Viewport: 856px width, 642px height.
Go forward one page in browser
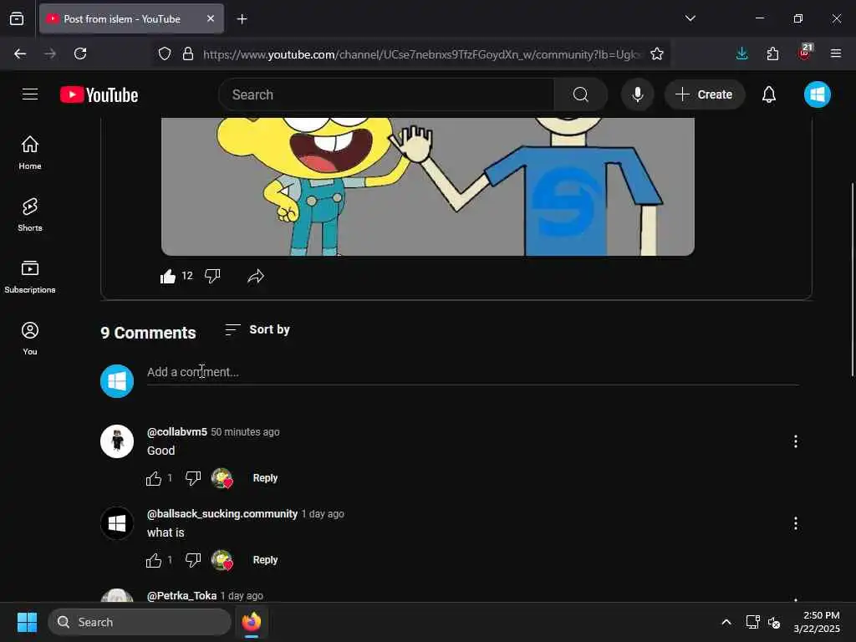click(50, 53)
